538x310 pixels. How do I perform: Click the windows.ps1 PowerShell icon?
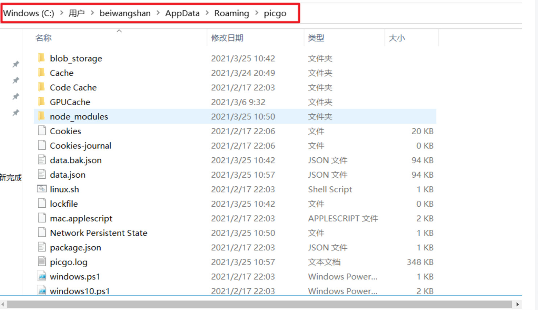(42, 276)
